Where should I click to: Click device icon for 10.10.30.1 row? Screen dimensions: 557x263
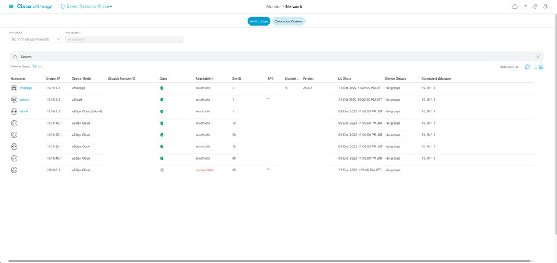click(x=14, y=146)
